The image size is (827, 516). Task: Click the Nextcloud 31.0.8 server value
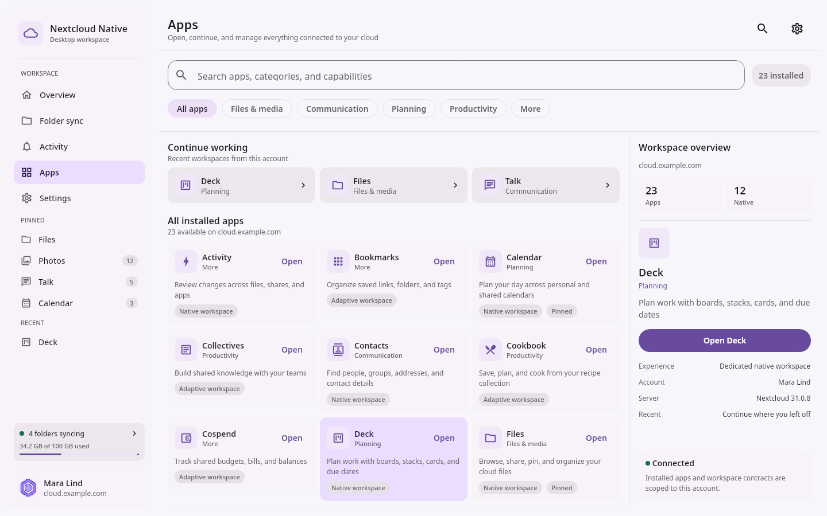783,398
